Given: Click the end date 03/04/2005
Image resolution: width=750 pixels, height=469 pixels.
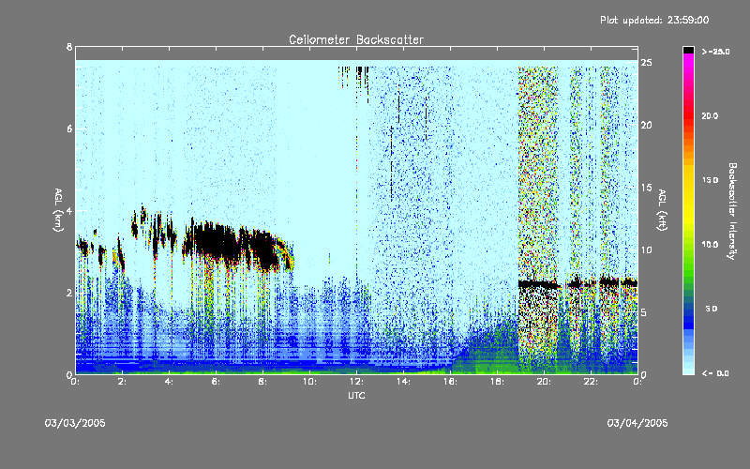Looking at the screenshot, I should coord(637,423).
